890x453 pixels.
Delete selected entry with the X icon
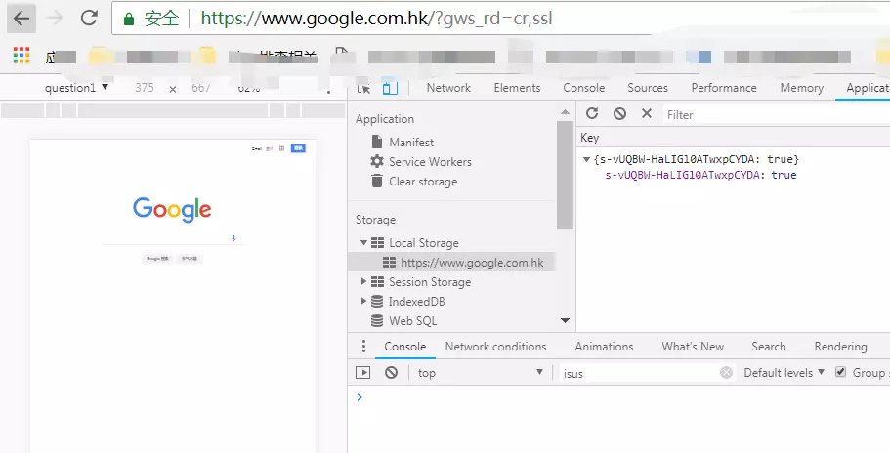click(x=647, y=113)
